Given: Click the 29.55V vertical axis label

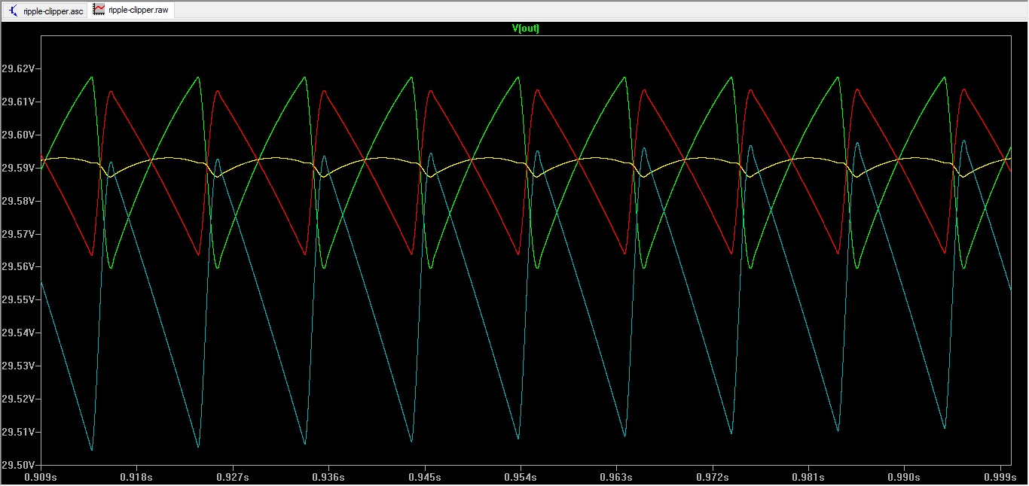Looking at the screenshot, I should point(19,300).
